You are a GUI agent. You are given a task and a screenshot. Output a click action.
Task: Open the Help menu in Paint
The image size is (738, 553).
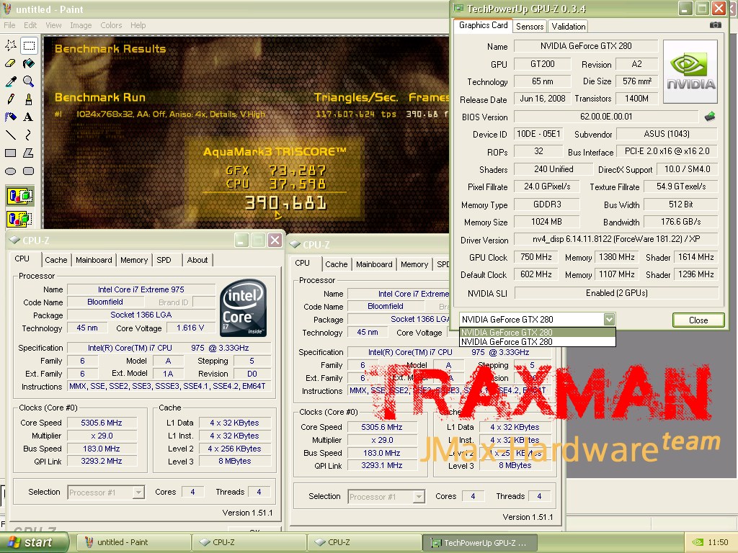(138, 25)
